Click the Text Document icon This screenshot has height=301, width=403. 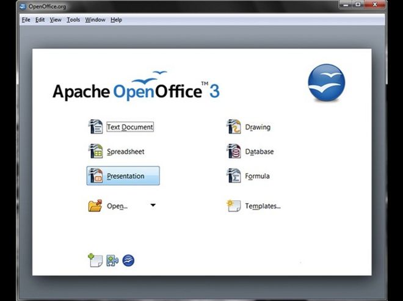pos(96,127)
